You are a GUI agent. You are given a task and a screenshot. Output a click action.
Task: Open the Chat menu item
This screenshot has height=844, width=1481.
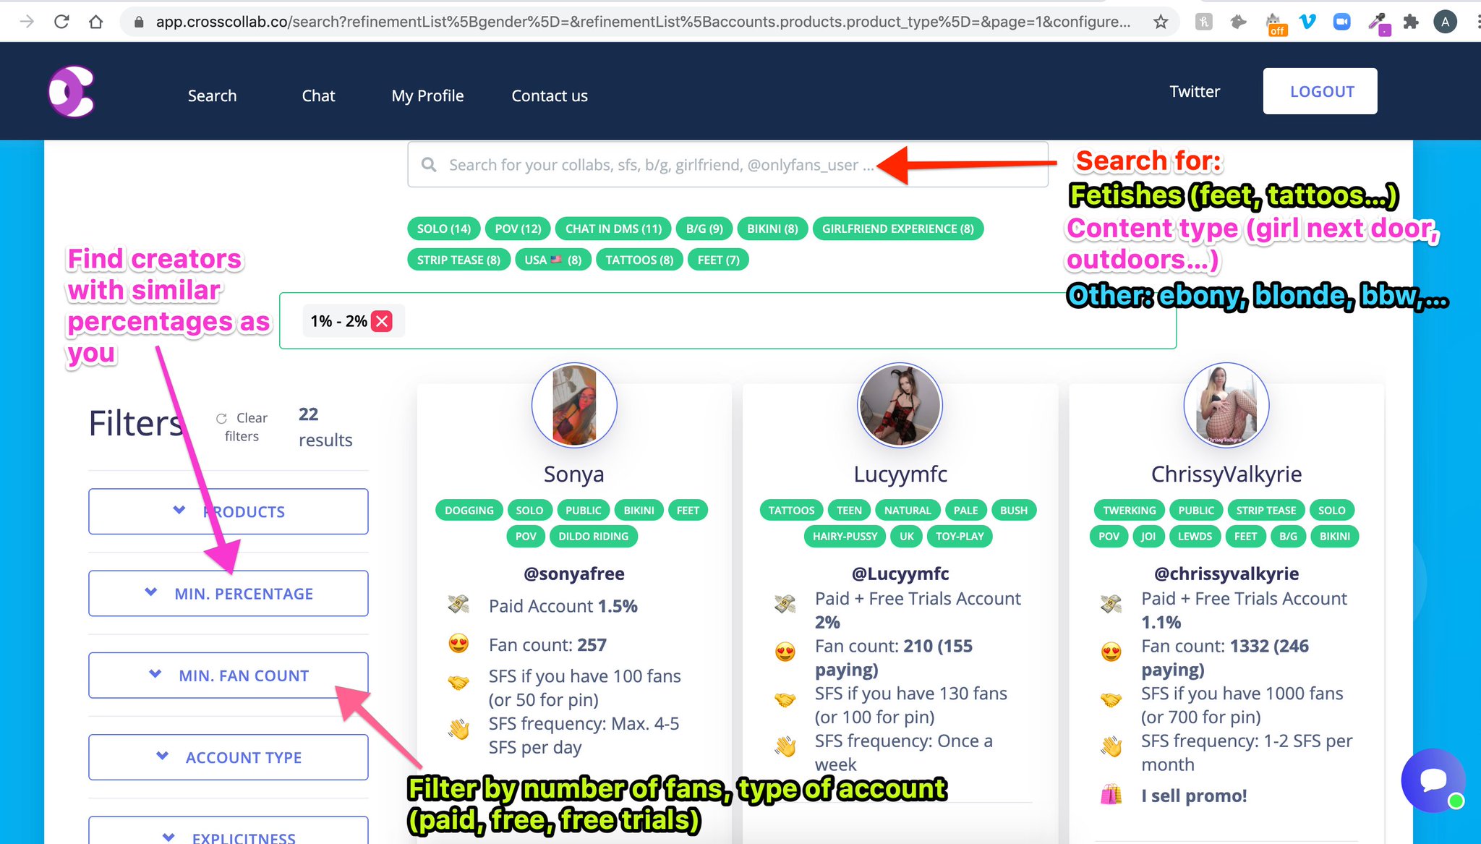[318, 95]
